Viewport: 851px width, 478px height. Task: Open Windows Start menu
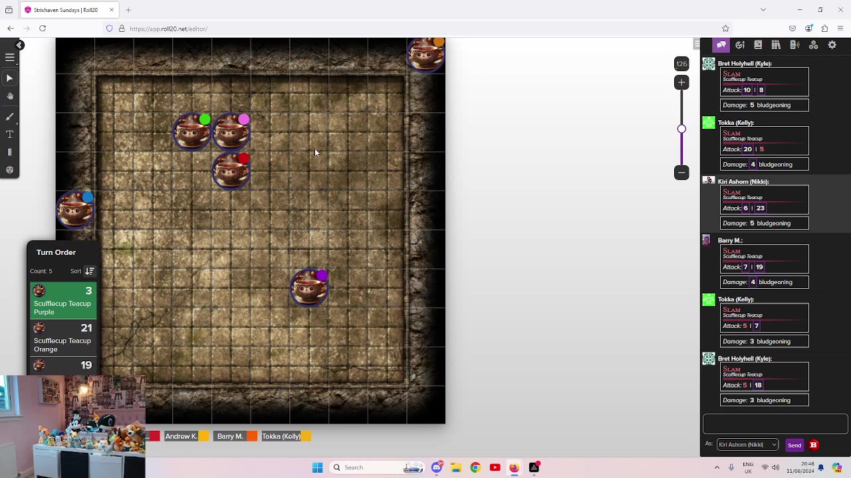(317, 467)
